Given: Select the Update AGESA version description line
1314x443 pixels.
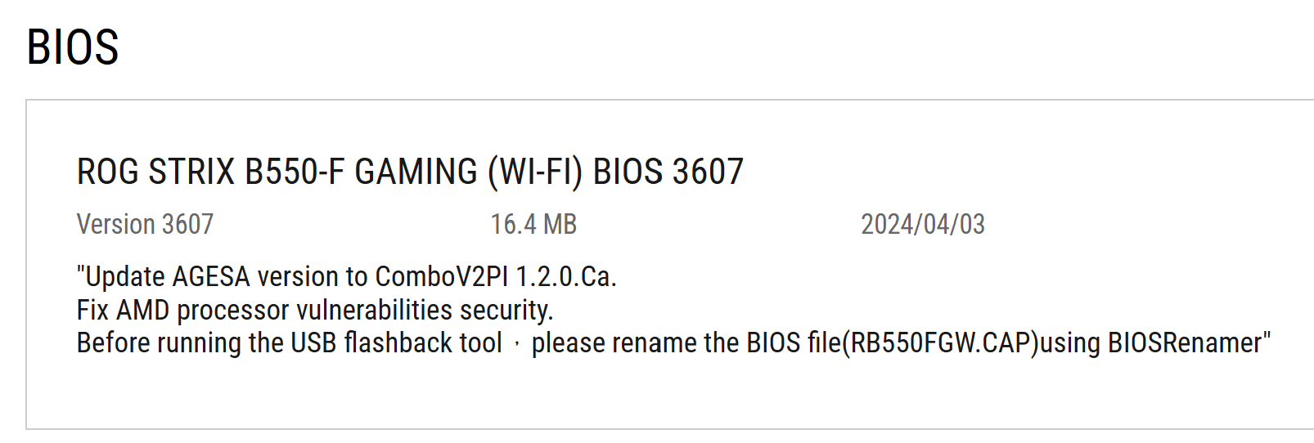Looking at the screenshot, I should [x=347, y=276].
